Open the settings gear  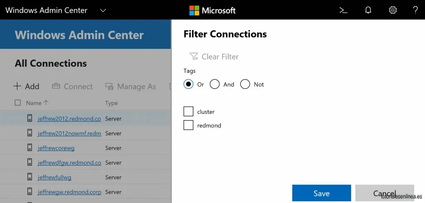[x=393, y=10]
